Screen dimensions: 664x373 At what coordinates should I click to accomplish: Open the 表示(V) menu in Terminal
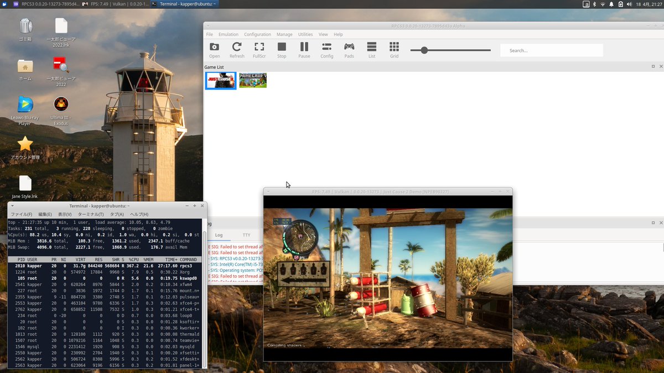point(65,214)
